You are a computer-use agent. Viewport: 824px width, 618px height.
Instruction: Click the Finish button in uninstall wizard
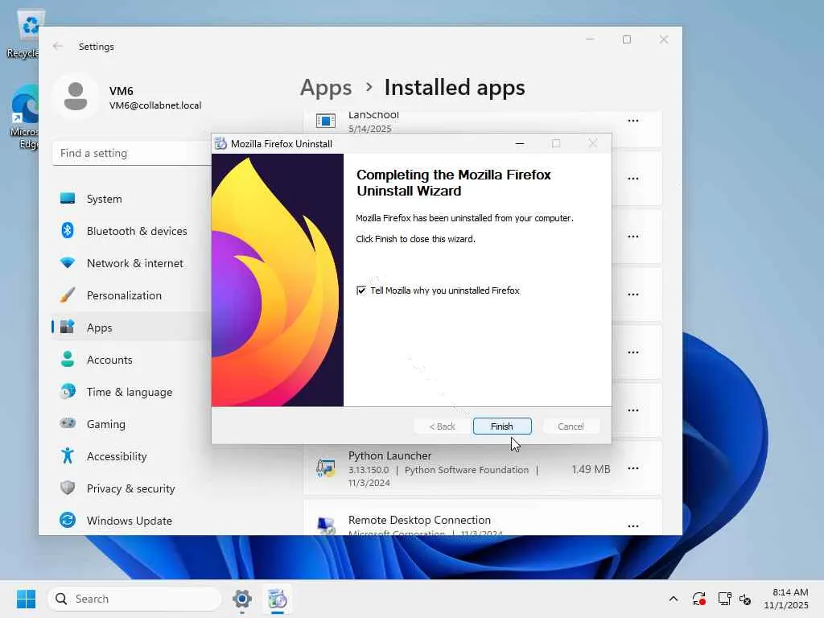(502, 426)
